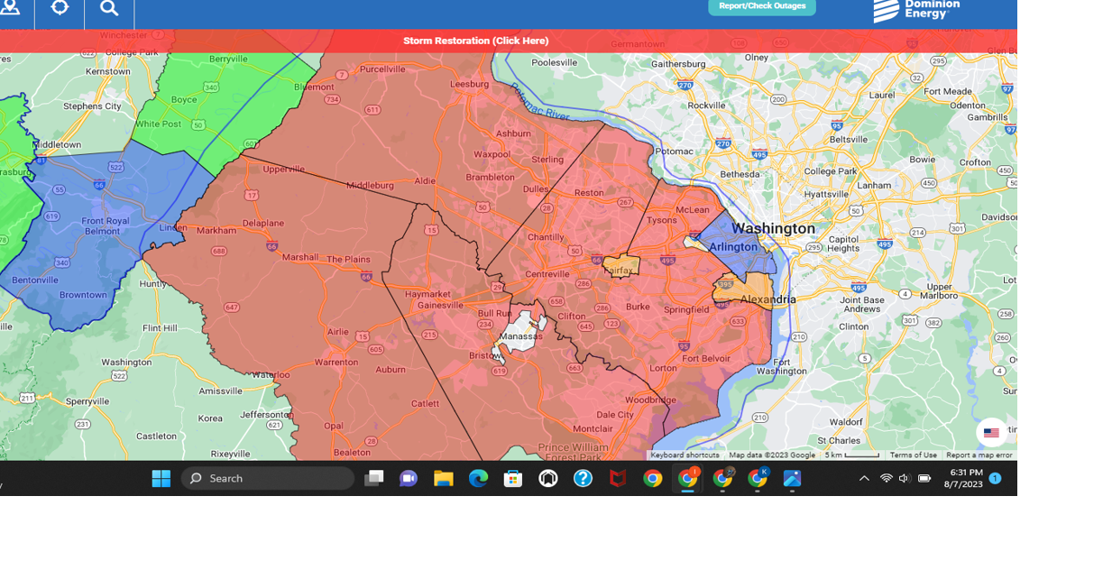Click the crosshair geolocation icon
The width and height of the screenshot is (1103, 579).
pyautogui.click(x=58, y=8)
